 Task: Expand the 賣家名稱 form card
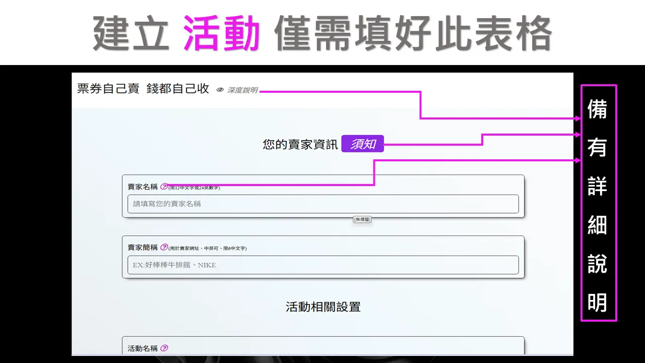click(x=322, y=197)
